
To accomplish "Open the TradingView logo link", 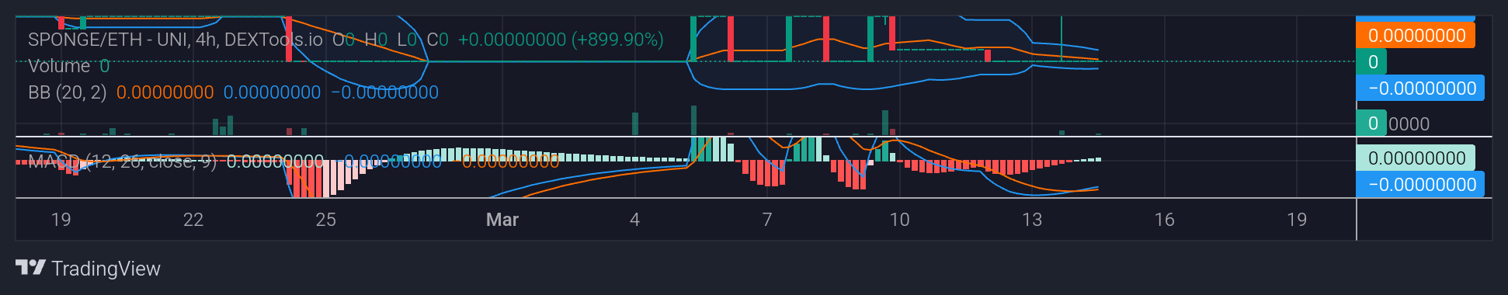I will pyautogui.click(x=88, y=269).
